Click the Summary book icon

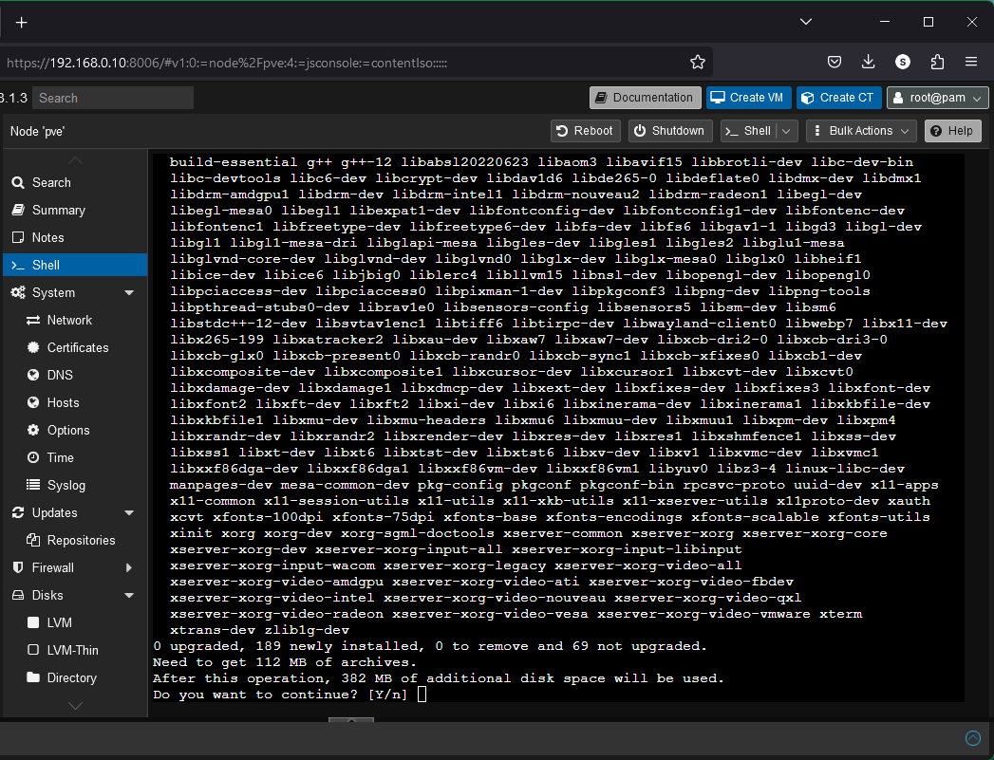coord(18,210)
